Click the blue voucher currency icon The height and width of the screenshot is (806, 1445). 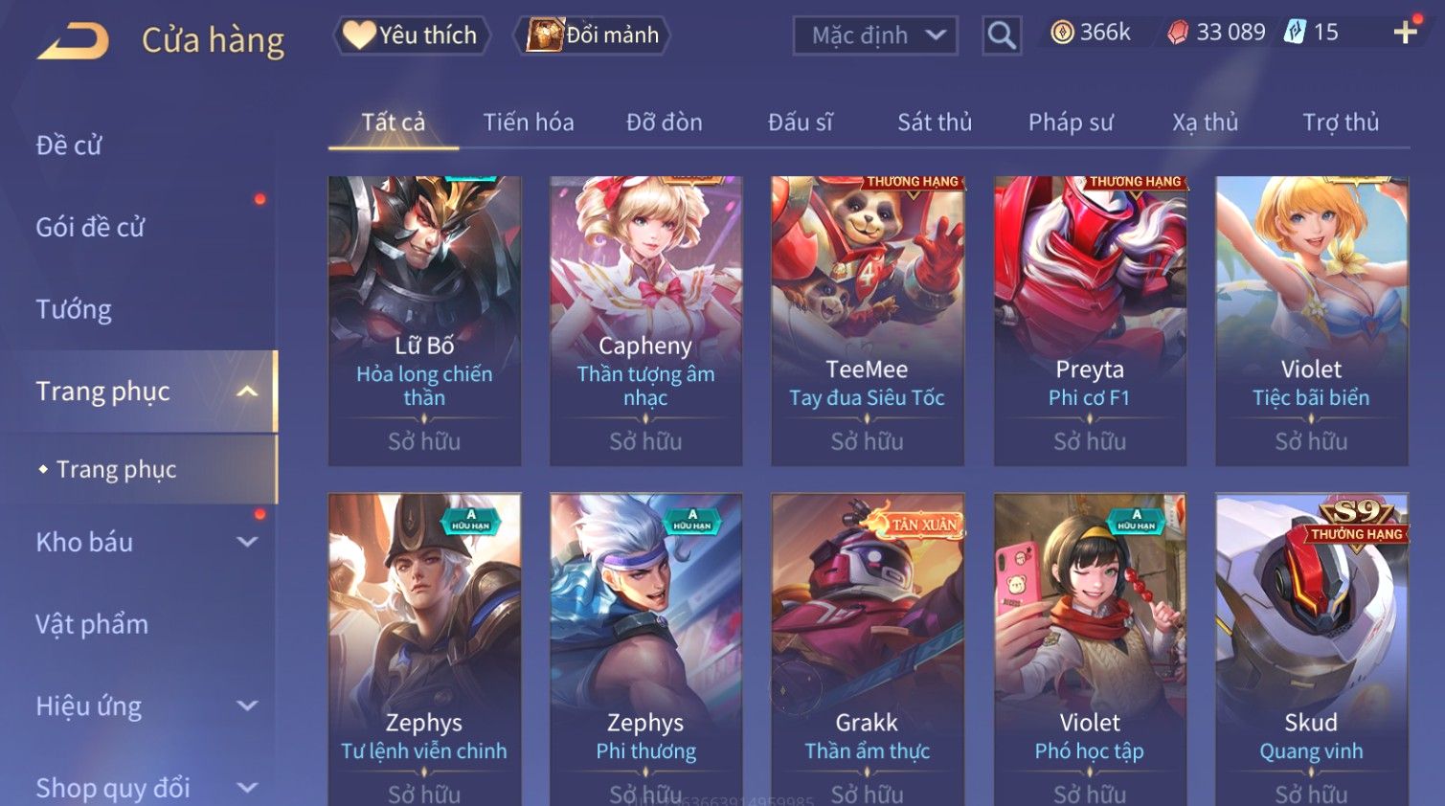coord(1295,33)
